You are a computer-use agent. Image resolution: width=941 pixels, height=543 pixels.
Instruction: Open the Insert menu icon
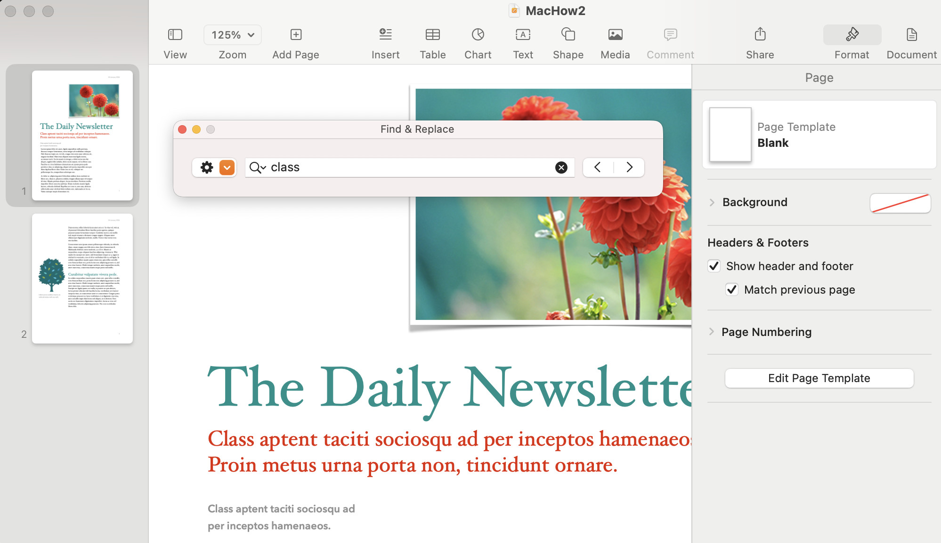(385, 34)
